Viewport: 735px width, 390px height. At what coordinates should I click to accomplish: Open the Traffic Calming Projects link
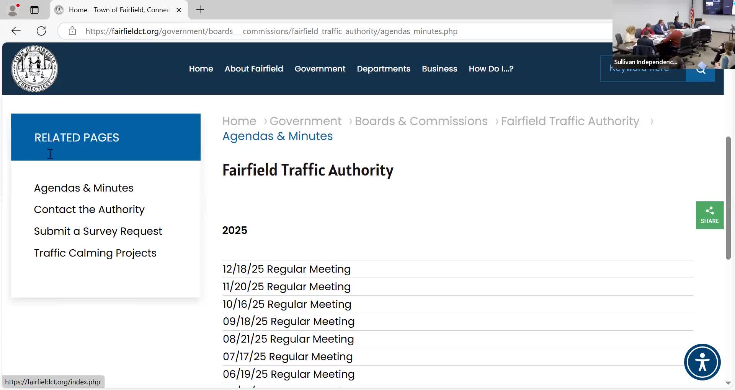click(95, 253)
